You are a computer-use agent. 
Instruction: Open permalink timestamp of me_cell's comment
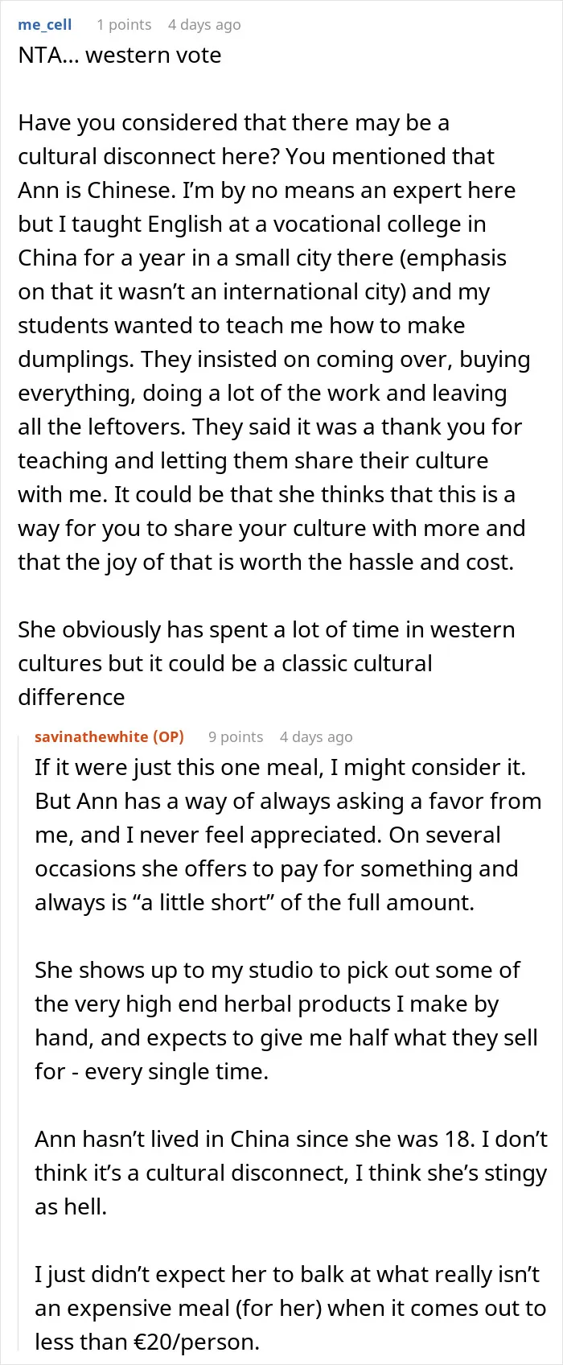[x=204, y=24]
